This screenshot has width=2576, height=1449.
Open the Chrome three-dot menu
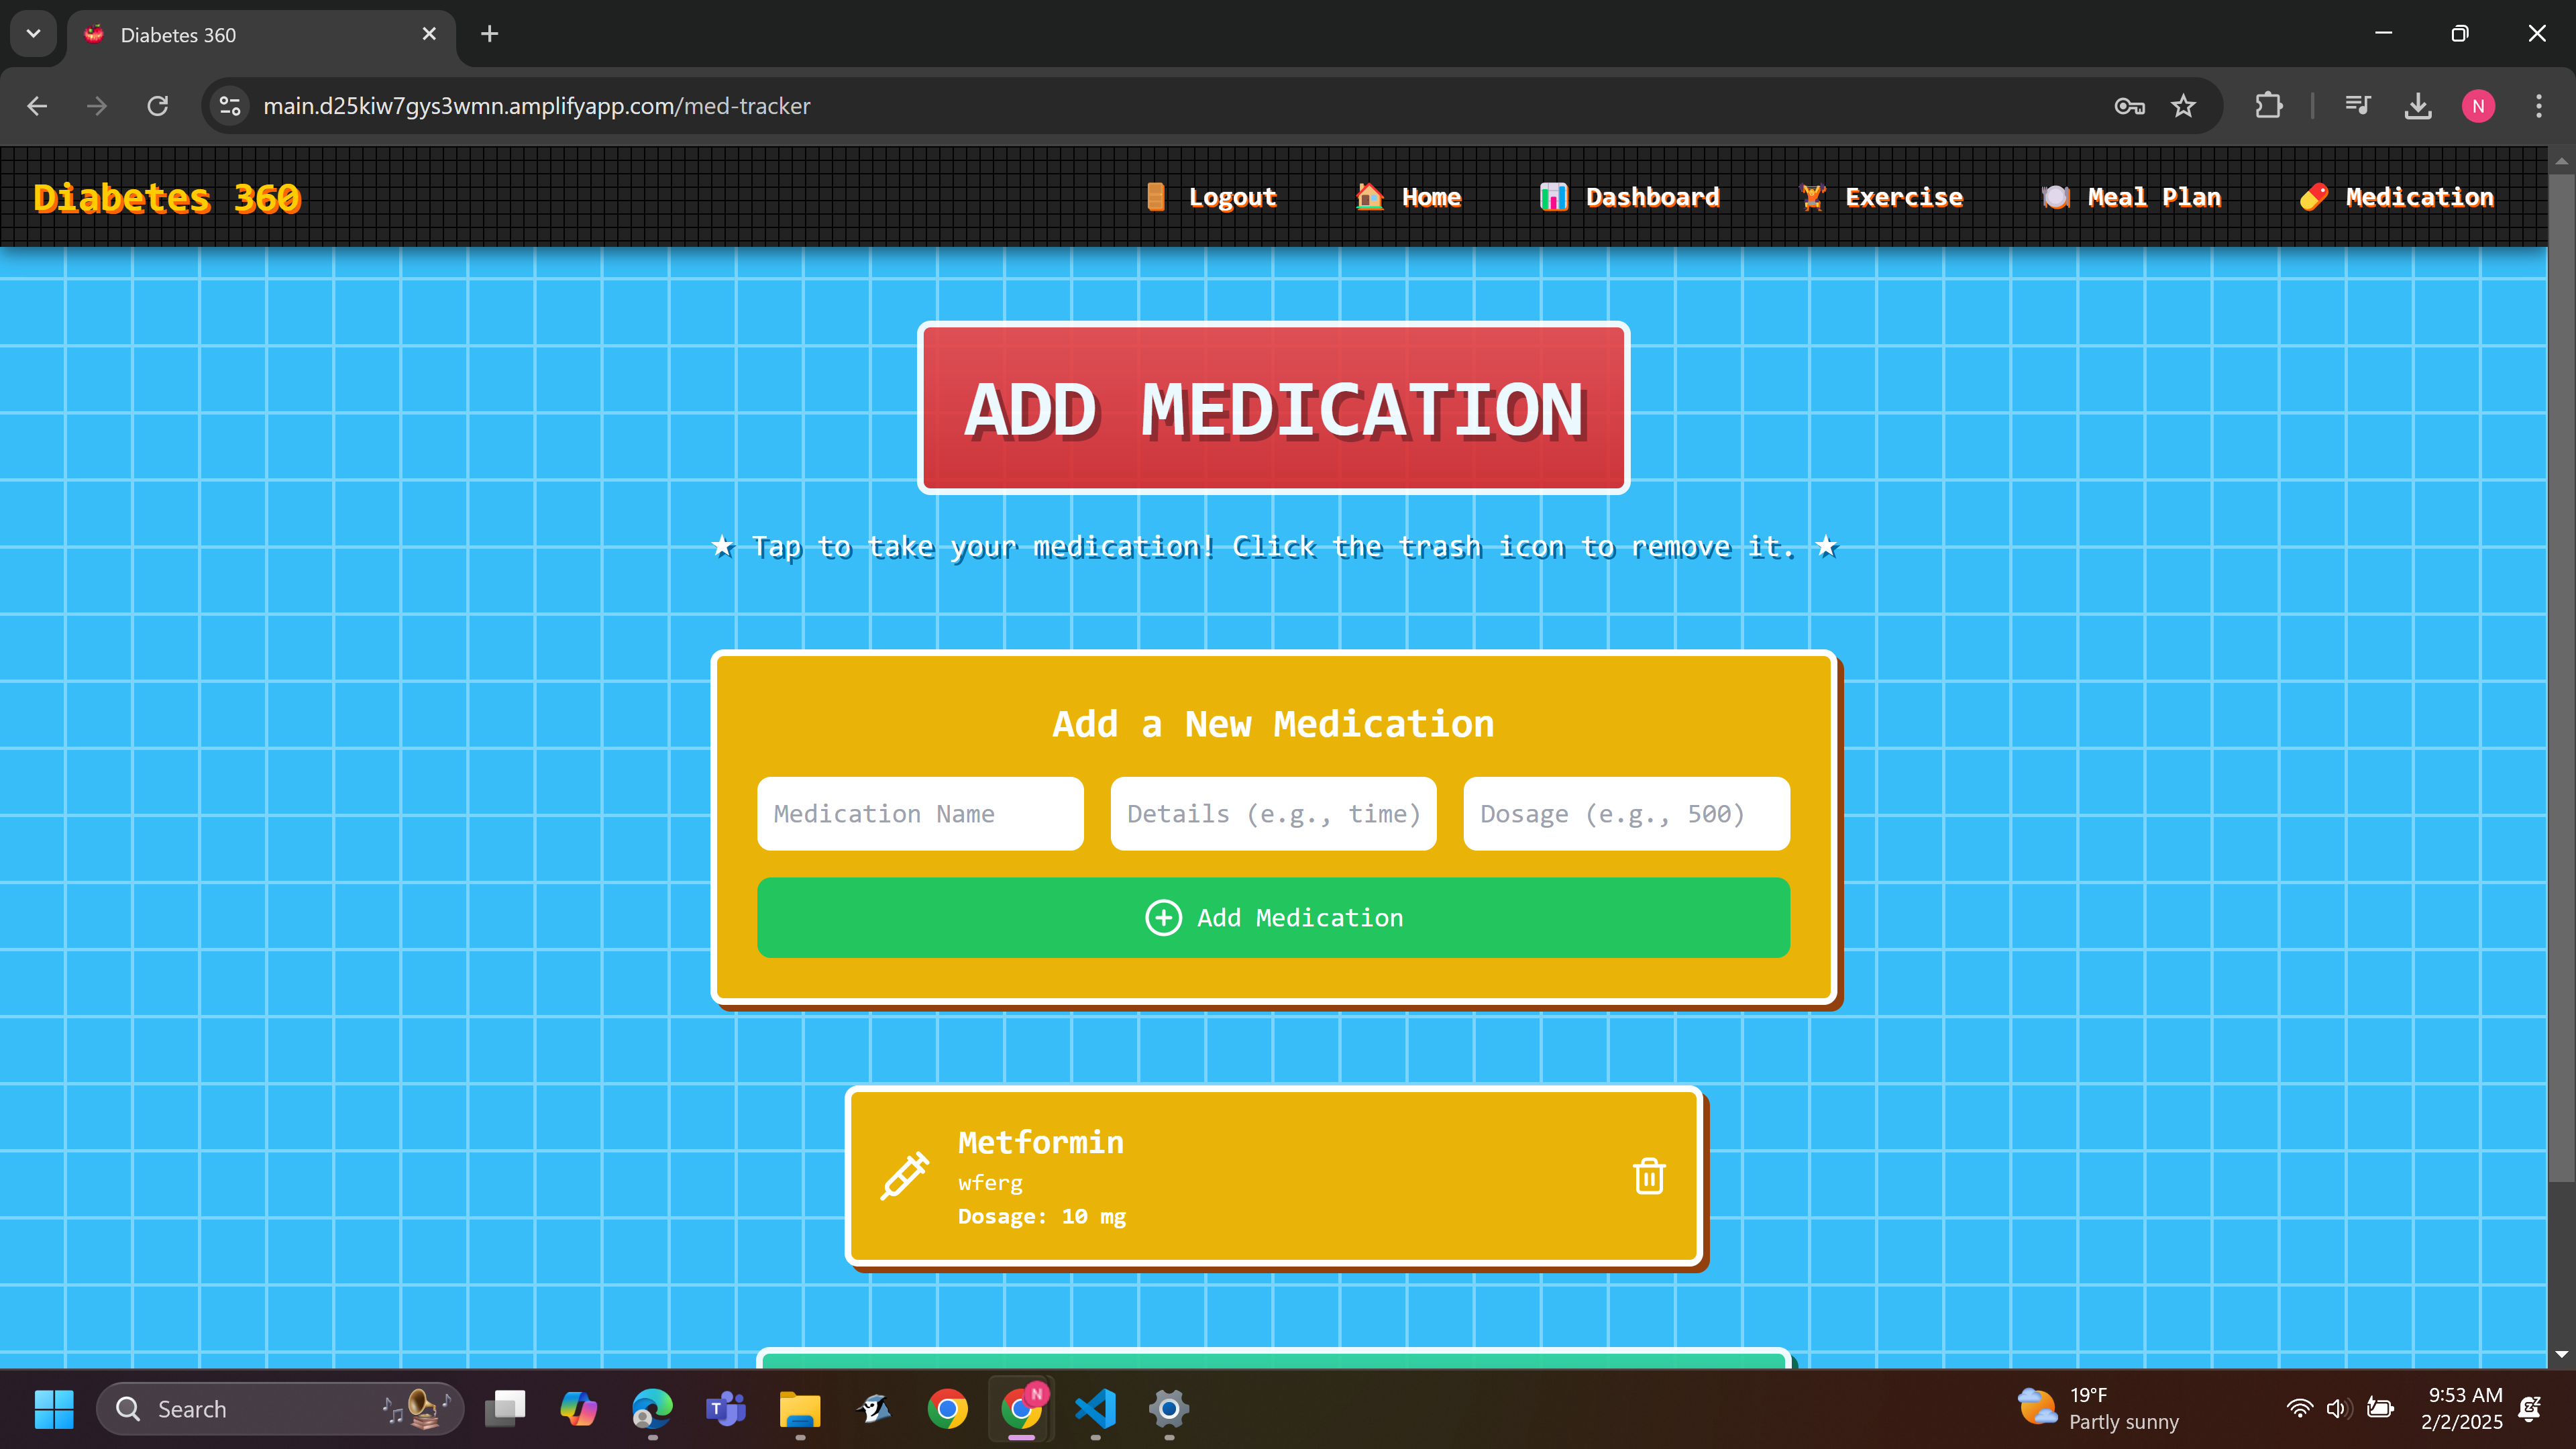tap(2538, 106)
